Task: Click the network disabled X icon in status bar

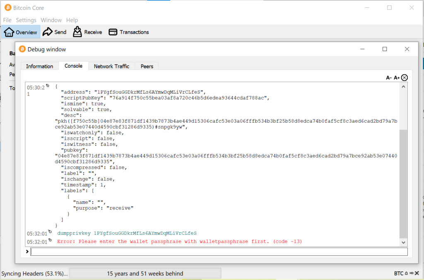Action: pos(417,273)
